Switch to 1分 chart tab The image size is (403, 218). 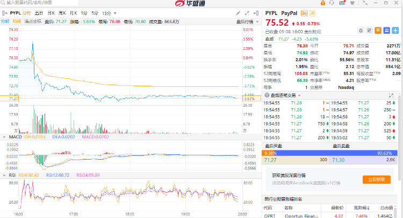(84, 13)
